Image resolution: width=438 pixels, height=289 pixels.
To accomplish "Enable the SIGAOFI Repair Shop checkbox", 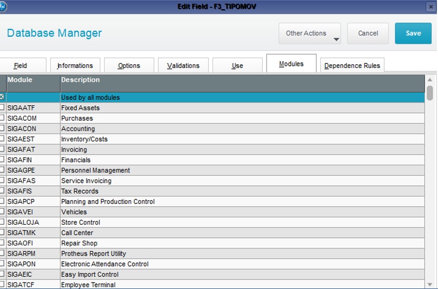I will click(2, 243).
